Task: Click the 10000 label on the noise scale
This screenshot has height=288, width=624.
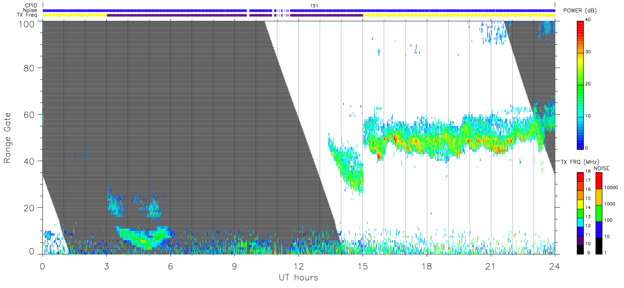Action: pyautogui.click(x=611, y=188)
